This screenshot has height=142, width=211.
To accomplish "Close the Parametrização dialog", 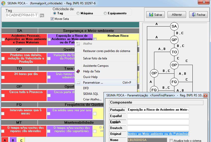I will click(x=205, y=95).
